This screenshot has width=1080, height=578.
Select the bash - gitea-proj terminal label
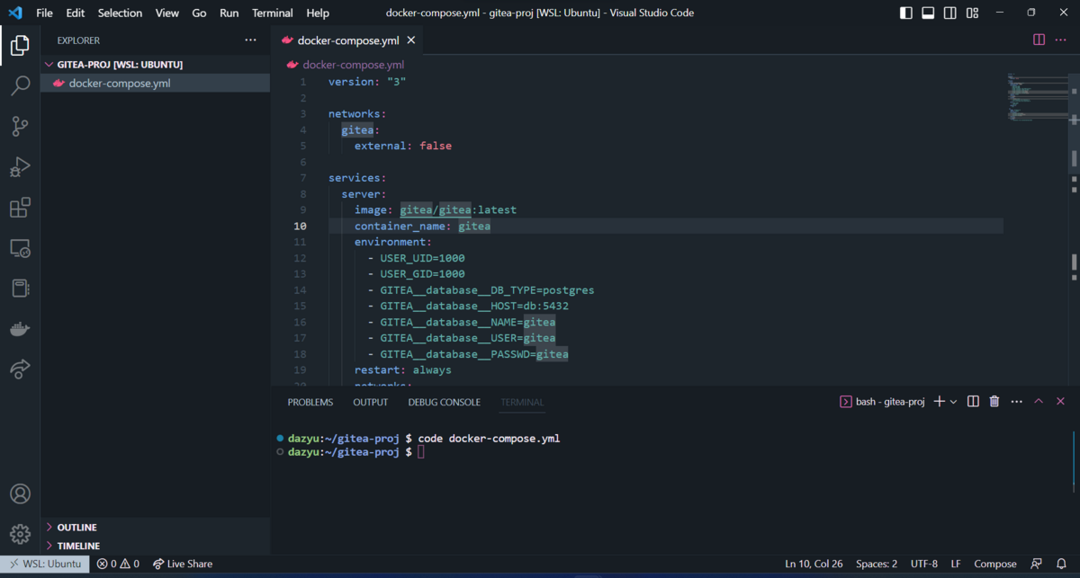882,402
